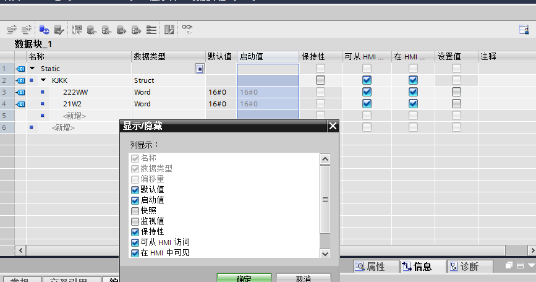Click the 设置值 column header
The image size is (536, 282).
[456, 57]
